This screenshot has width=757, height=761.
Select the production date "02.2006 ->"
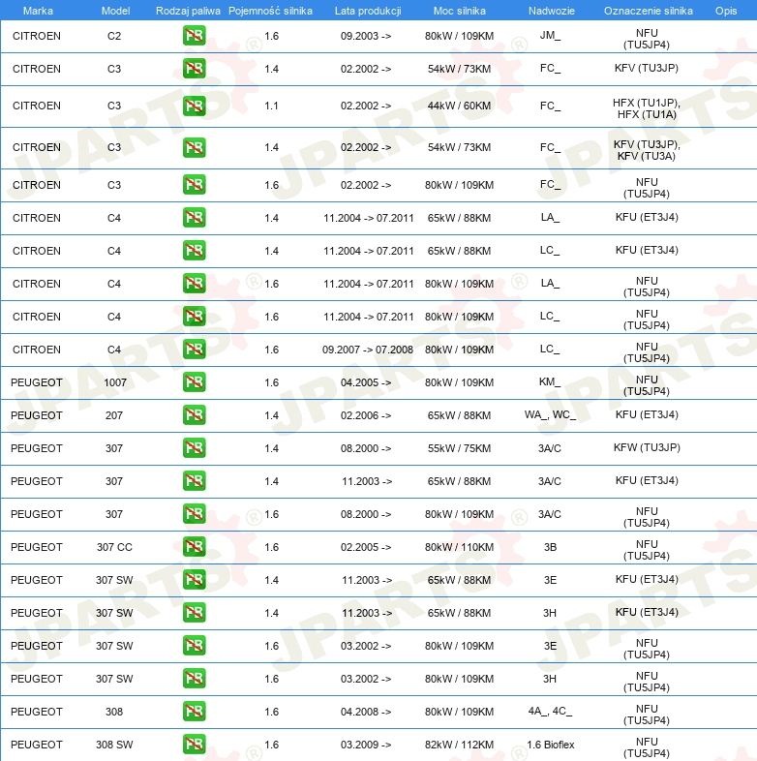[x=366, y=416]
